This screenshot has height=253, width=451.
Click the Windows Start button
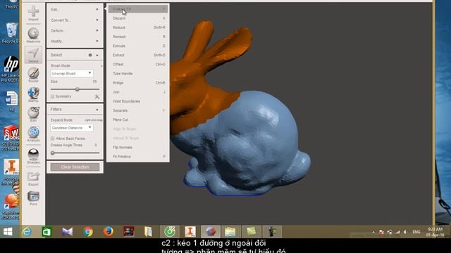pos(8,231)
